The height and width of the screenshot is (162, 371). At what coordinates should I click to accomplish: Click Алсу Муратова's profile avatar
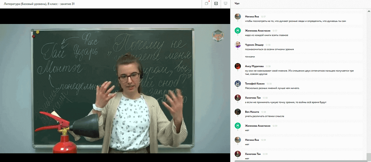tap(238, 66)
